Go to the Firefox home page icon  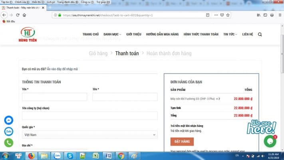click(x=24, y=15)
